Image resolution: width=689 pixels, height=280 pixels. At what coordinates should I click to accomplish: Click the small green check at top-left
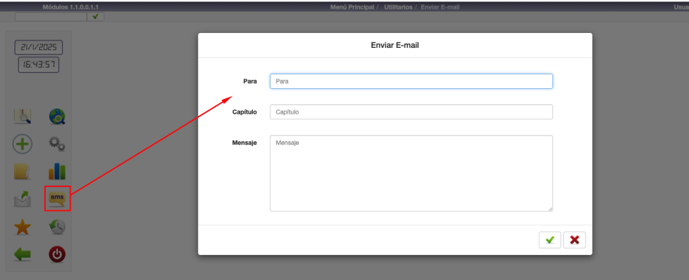point(97,16)
